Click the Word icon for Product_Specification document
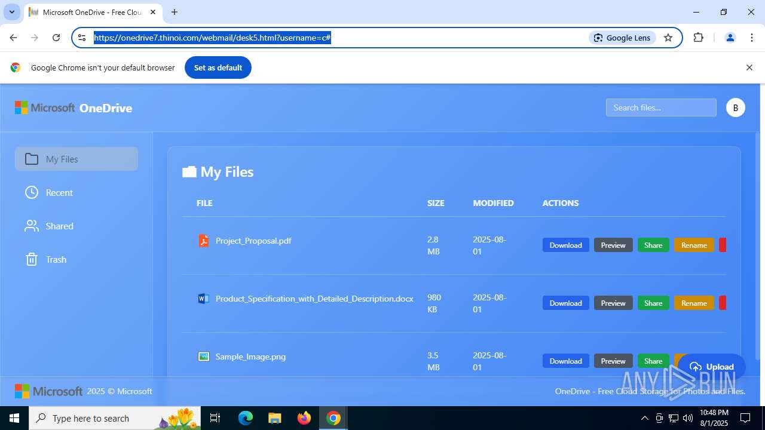The height and width of the screenshot is (430, 765). (x=204, y=299)
